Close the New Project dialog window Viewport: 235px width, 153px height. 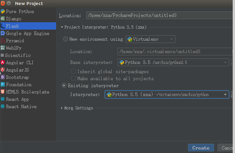point(3,3)
